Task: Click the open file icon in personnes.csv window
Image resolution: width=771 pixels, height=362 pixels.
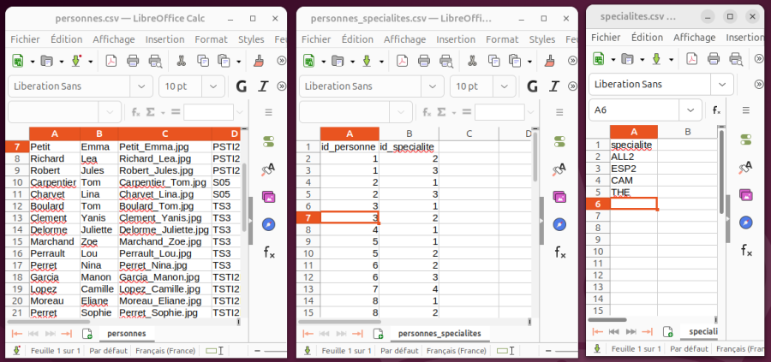Action: (47, 61)
